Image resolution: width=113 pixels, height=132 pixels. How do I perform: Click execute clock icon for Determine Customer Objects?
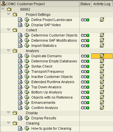point(27,35)
